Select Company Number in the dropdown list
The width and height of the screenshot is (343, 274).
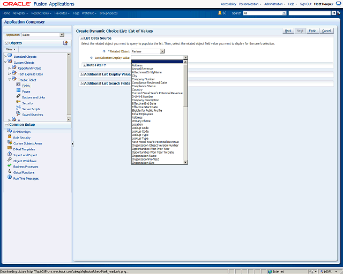pyautogui.click(x=157, y=79)
